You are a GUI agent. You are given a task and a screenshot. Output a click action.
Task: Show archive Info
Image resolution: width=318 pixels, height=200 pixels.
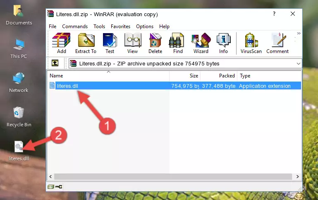pyautogui.click(x=223, y=43)
